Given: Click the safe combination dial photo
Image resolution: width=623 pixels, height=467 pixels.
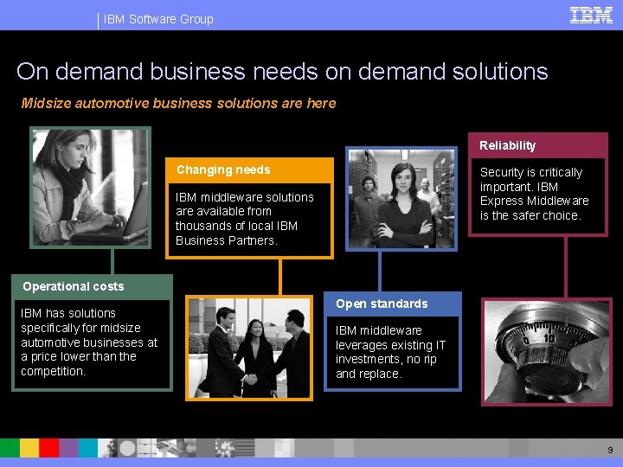Looking at the screenshot, I should tap(547, 352).
